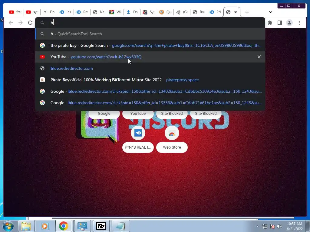Open the notepad-style taskbar icon

[120, 226]
